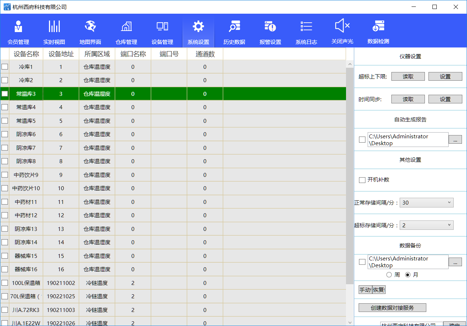Click the 端口号 column header
This screenshot has height=326, width=467.
[169, 54]
